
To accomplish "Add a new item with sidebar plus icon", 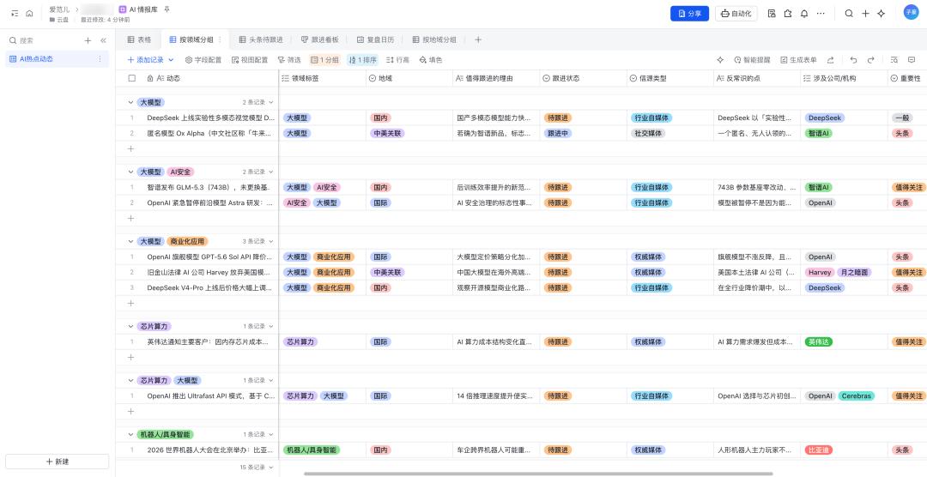I will 88,40.
